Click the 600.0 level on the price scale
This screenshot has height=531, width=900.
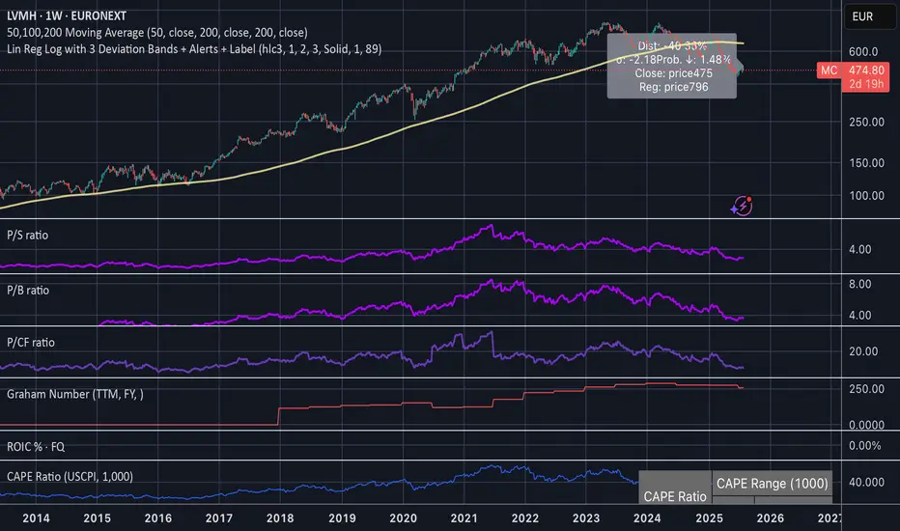click(863, 52)
